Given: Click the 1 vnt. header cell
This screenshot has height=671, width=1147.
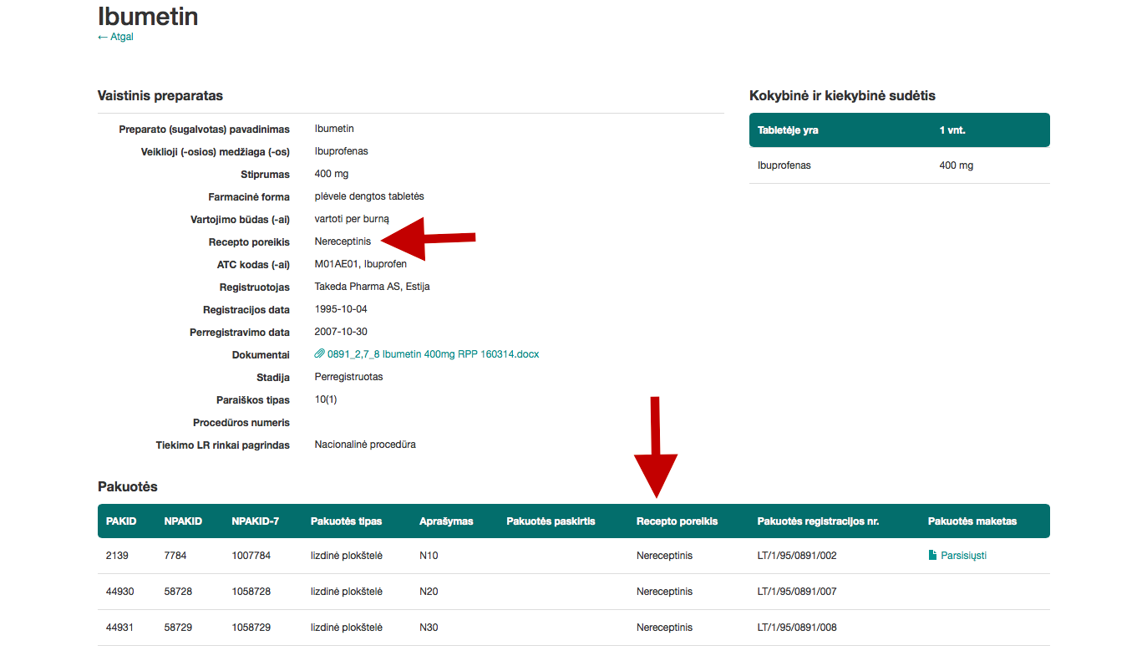Looking at the screenshot, I should [x=952, y=130].
